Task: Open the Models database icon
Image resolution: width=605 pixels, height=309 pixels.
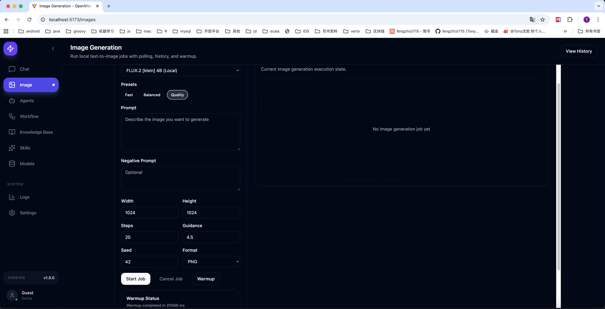Action: point(12,163)
